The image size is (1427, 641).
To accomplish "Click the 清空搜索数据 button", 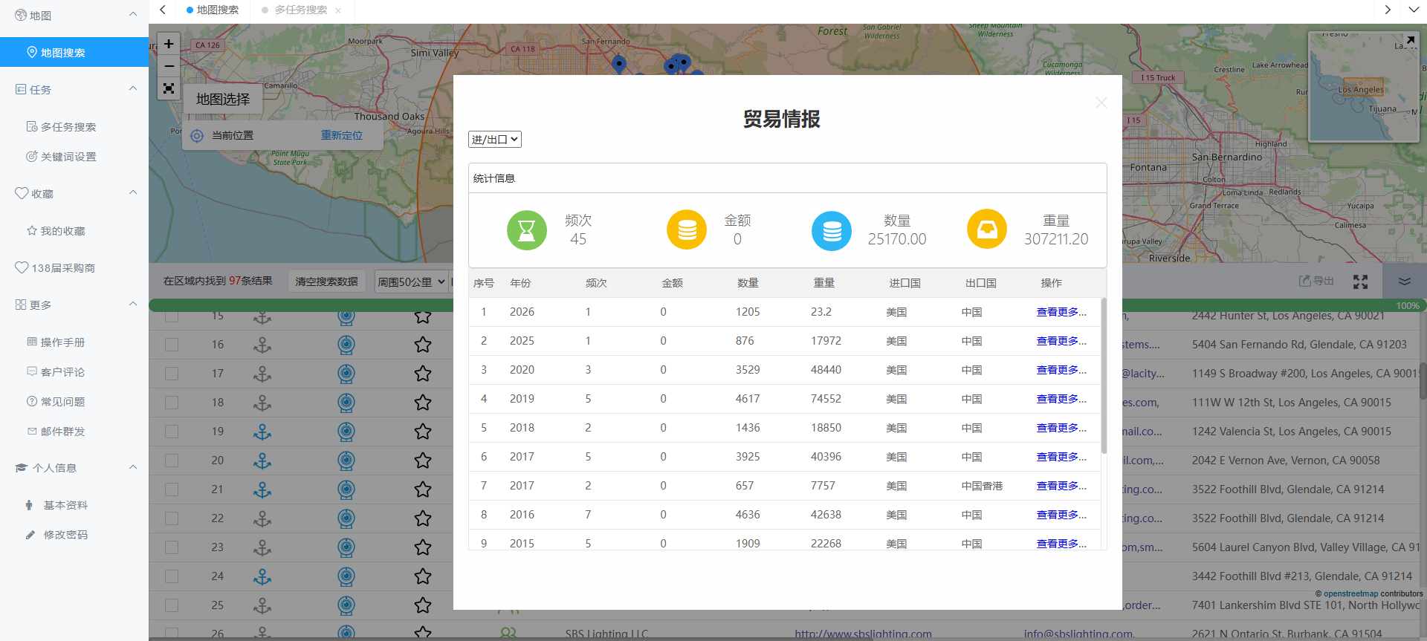I will 326,282.
